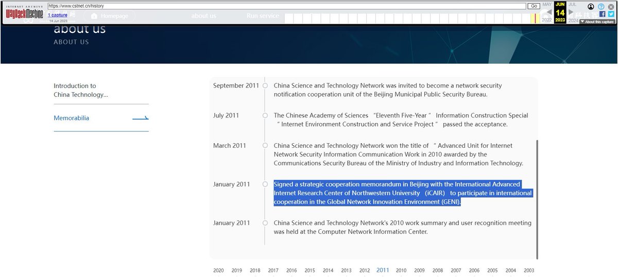Image resolution: width=618 pixels, height=277 pixels.
Task: Click the MAY month label
Action: tap(547, 4)
